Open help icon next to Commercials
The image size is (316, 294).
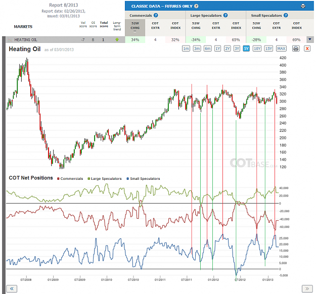click(x=156, y=15)
